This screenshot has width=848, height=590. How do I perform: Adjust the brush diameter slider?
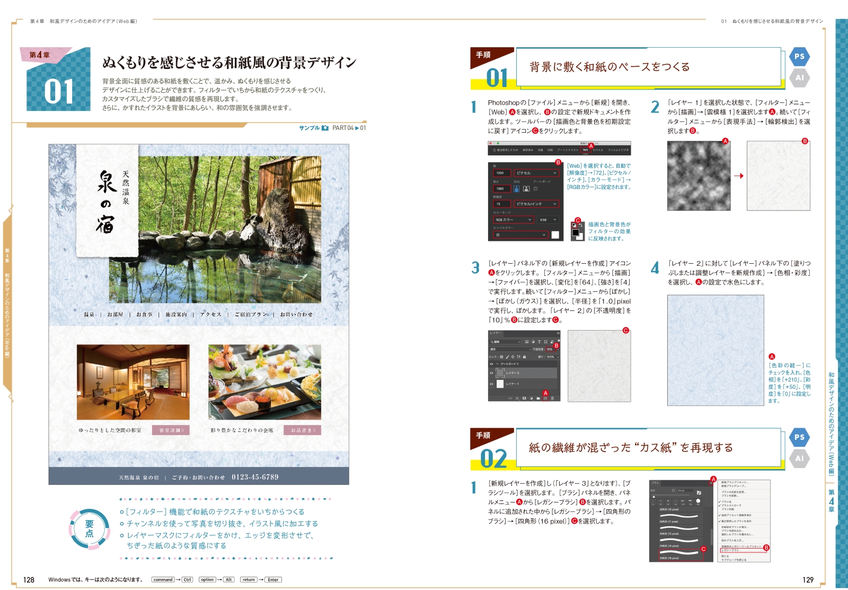coord(654,497)
